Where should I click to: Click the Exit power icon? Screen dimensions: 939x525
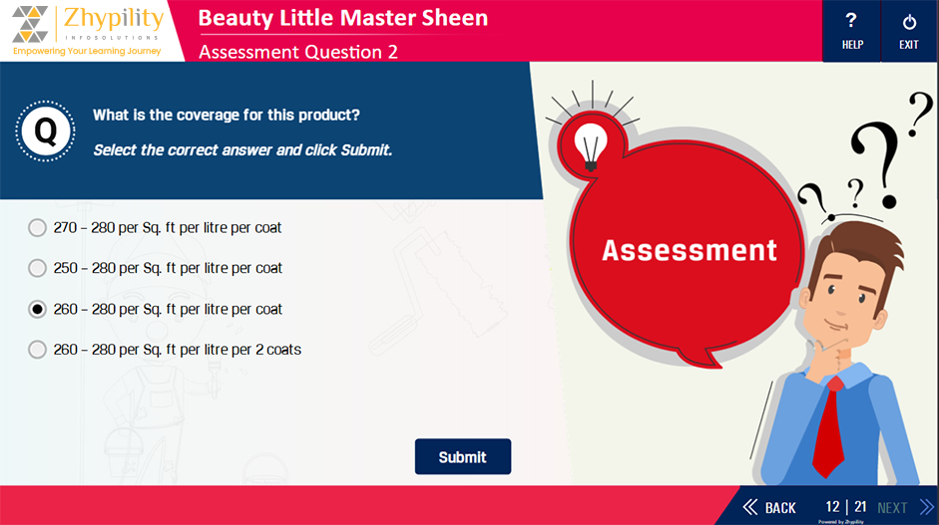pyautogui.click(x=909, y=21)
